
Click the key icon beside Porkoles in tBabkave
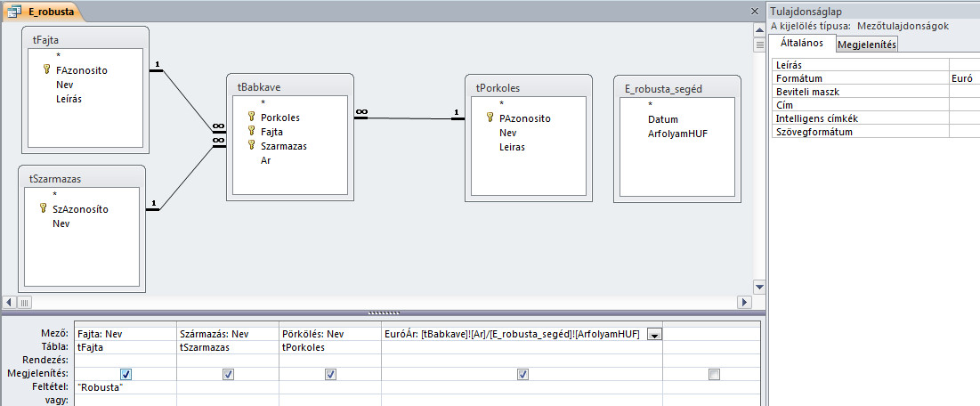pos(252,117)
